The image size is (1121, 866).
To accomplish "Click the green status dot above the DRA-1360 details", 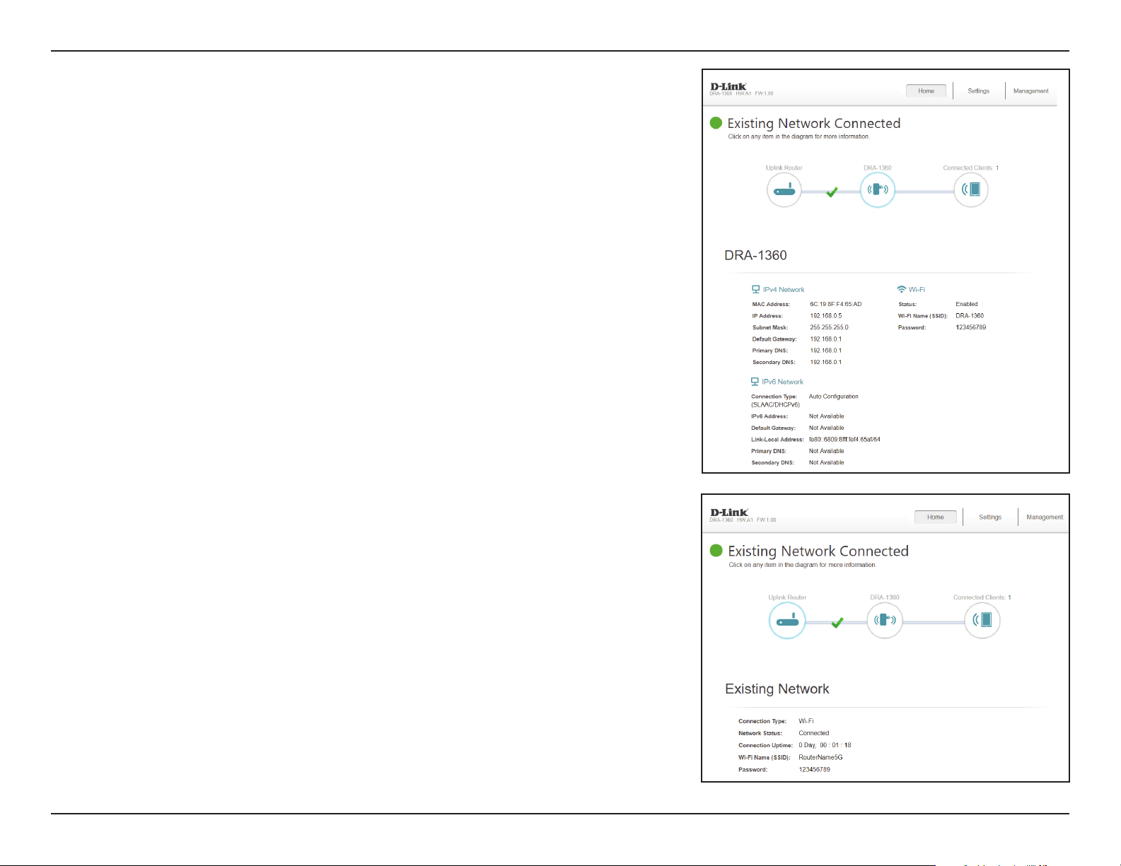I will click(x=716, y=123).
